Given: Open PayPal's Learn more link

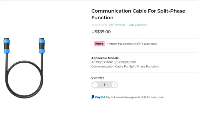Looking at the screenshot, I should (157, 97).
